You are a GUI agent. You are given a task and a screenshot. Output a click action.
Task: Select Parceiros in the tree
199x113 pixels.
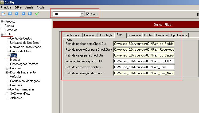(x=11, y=30)
